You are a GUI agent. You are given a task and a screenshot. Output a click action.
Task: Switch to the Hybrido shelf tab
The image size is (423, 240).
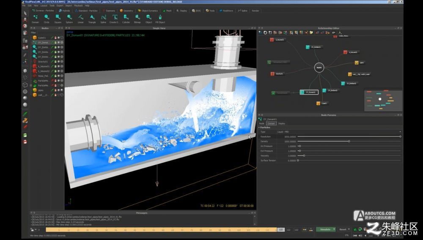pos(64,11)
